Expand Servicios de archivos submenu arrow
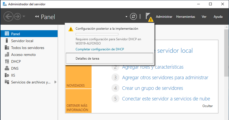Viewport: 229px width, 120px height. [x=55, y=82]
